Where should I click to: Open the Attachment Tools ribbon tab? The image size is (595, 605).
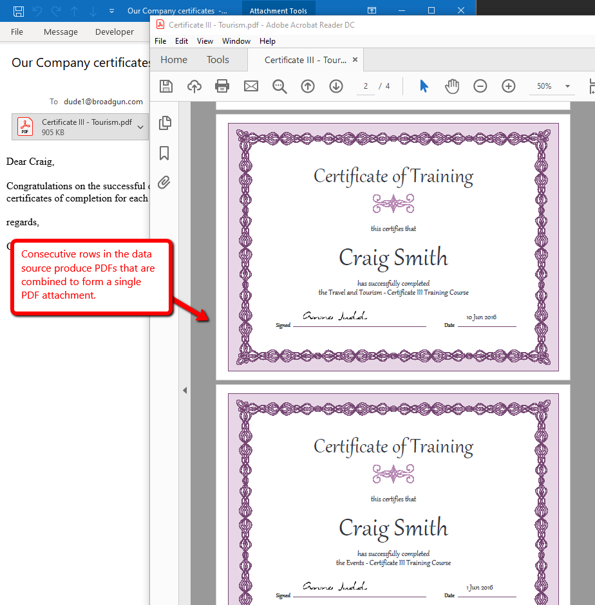pyautogui.click(x=278, y=11)
